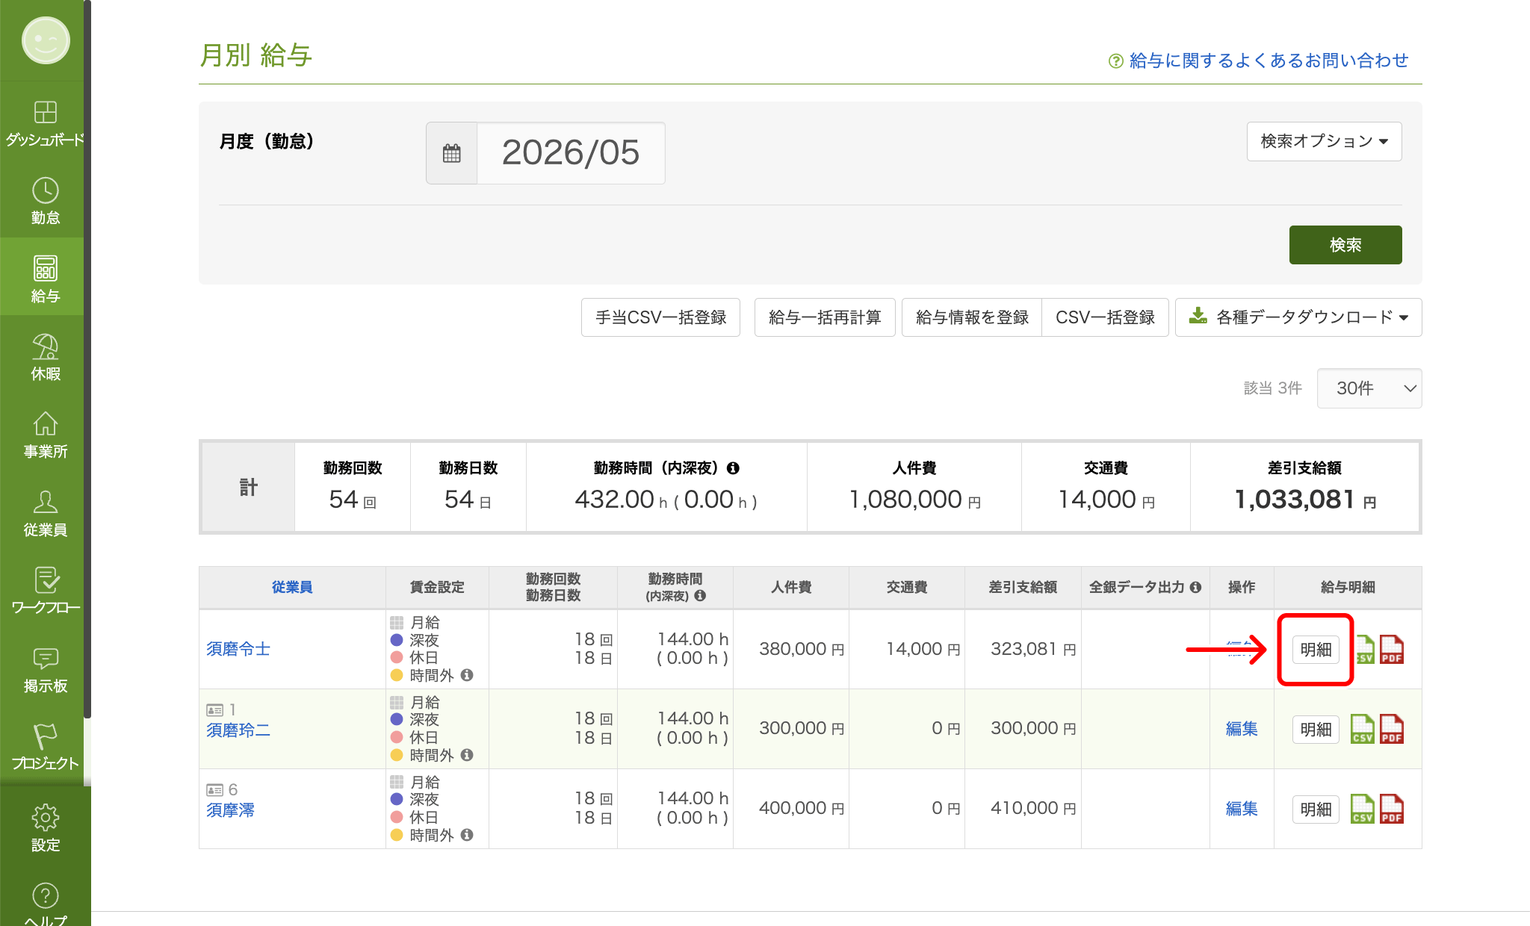The width and height of the screenshot is (1530, 926).
Task: Open the 各種データダウンロード dropdown
Action: click(1298, 317)
